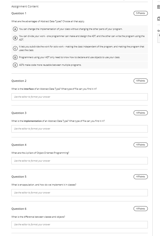Click the 4 Points badge on Question 6

click(140, 208)
